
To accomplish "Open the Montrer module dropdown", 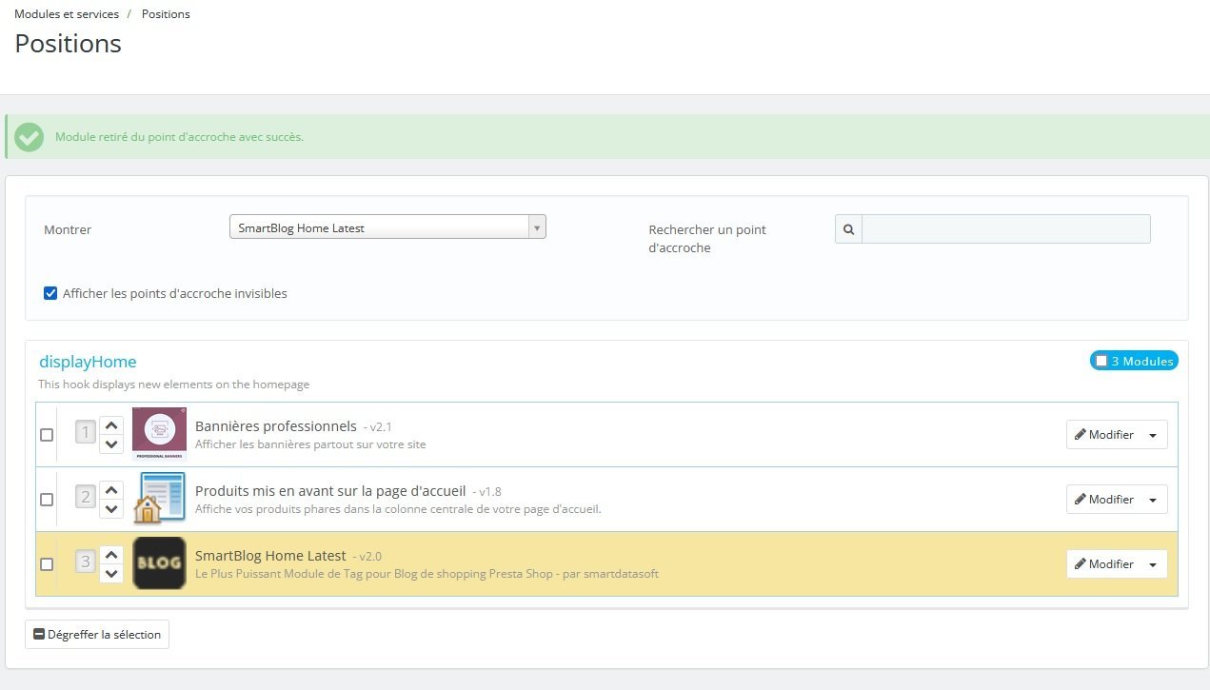I will pos(387,227).
